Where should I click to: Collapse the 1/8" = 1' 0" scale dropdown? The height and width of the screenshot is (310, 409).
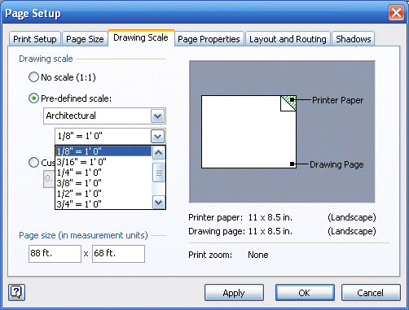click(158, 136)
